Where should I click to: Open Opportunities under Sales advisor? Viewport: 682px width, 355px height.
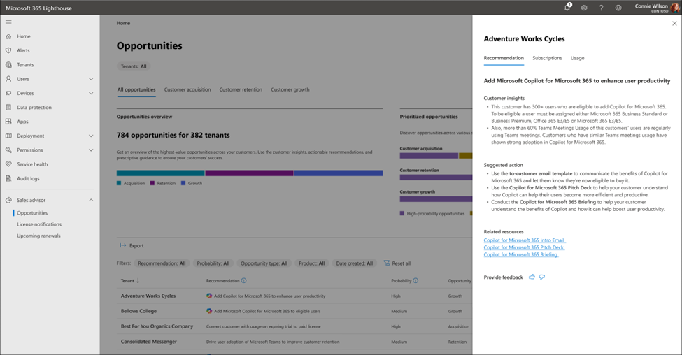pos(32,213)
